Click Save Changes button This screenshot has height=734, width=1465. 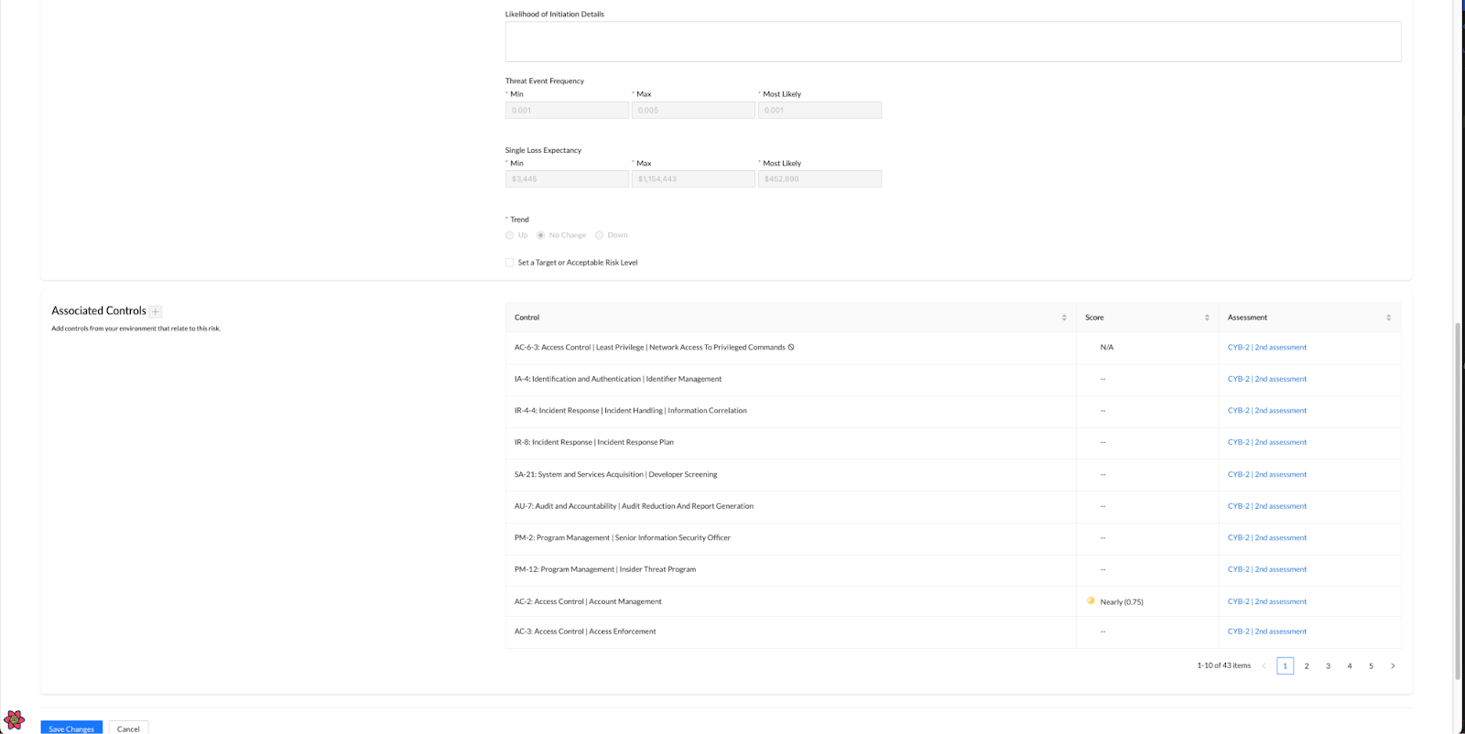tap(71, 729)
